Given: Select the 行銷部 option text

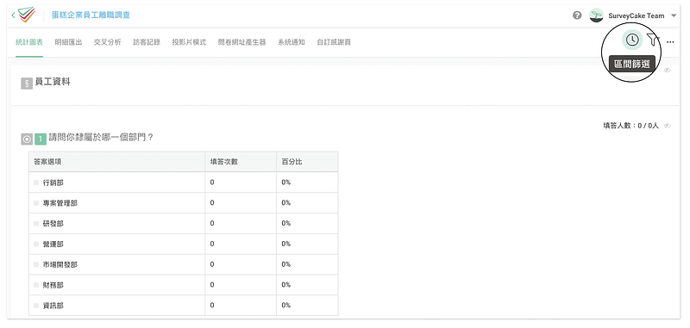Looking at the screenshot, I should pos(53,183).
